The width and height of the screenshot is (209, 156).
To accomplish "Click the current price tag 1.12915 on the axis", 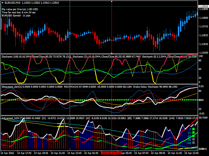I will coord(203,6).
